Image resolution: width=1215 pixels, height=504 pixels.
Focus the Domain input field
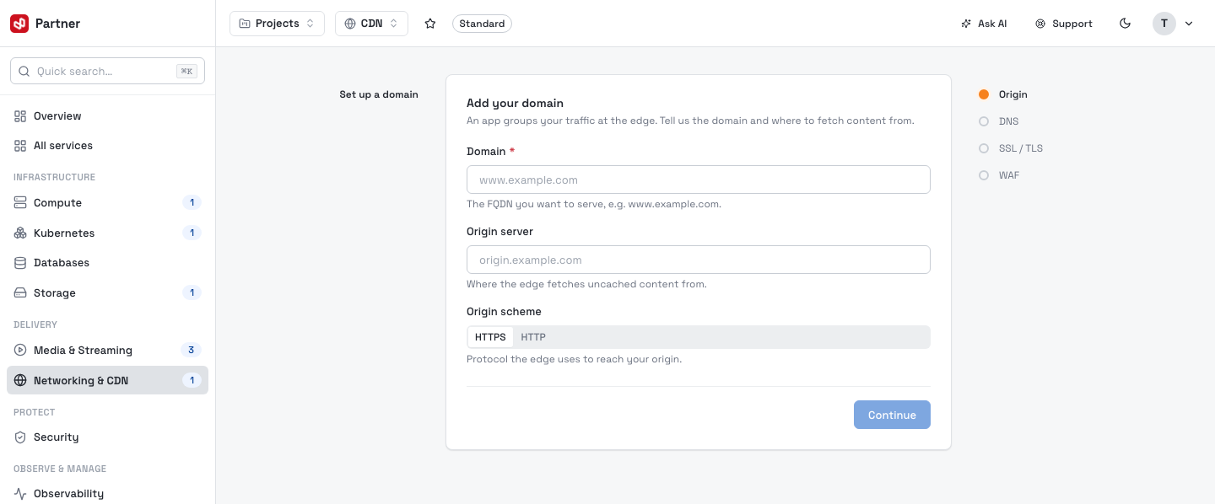coord(699,180)
